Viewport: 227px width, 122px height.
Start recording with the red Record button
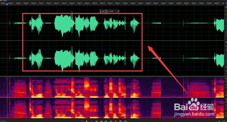(x=116, y=121)
